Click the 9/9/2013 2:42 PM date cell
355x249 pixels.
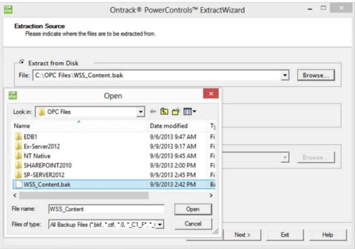(173, 184)
